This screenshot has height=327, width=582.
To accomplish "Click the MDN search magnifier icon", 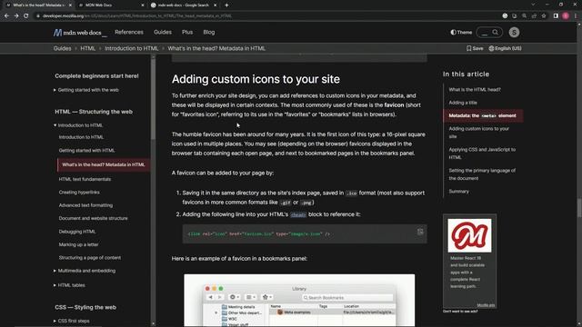I will pyautogui.click(x=495, y=33).
